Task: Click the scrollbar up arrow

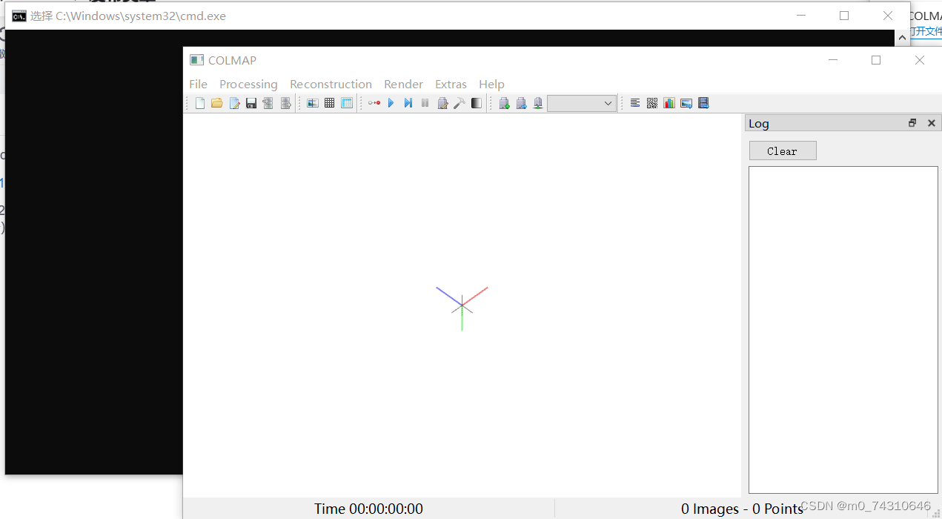Action: coord(901,36)
